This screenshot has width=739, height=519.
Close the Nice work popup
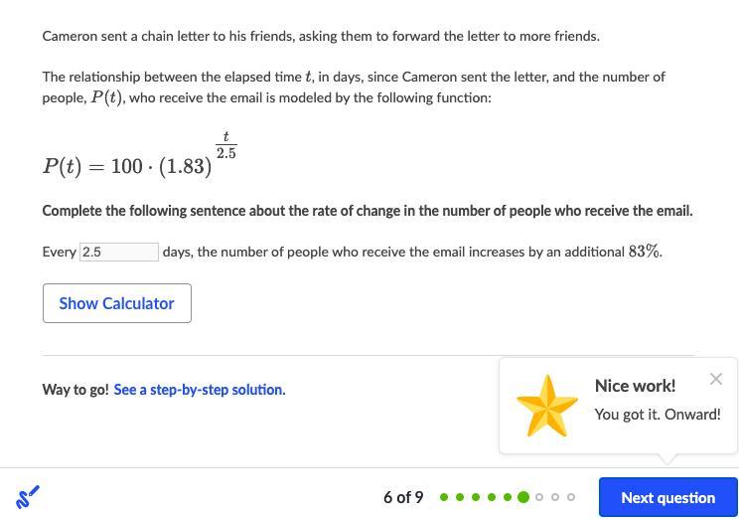pos(716,379)
